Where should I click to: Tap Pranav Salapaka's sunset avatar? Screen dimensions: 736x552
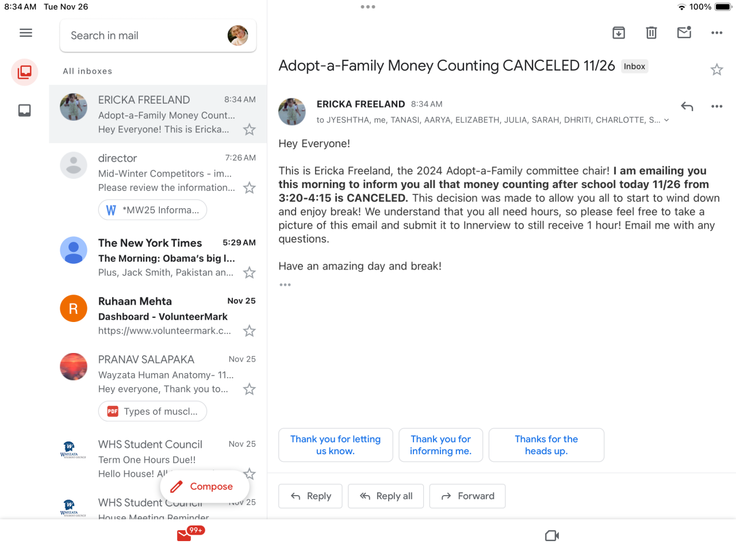click(x=74, y=367)
